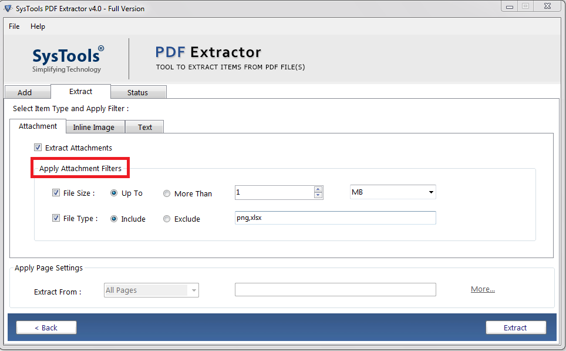Screen dimensions: 566x351
Task: Select the Include radio button
Action: (114, 219)
